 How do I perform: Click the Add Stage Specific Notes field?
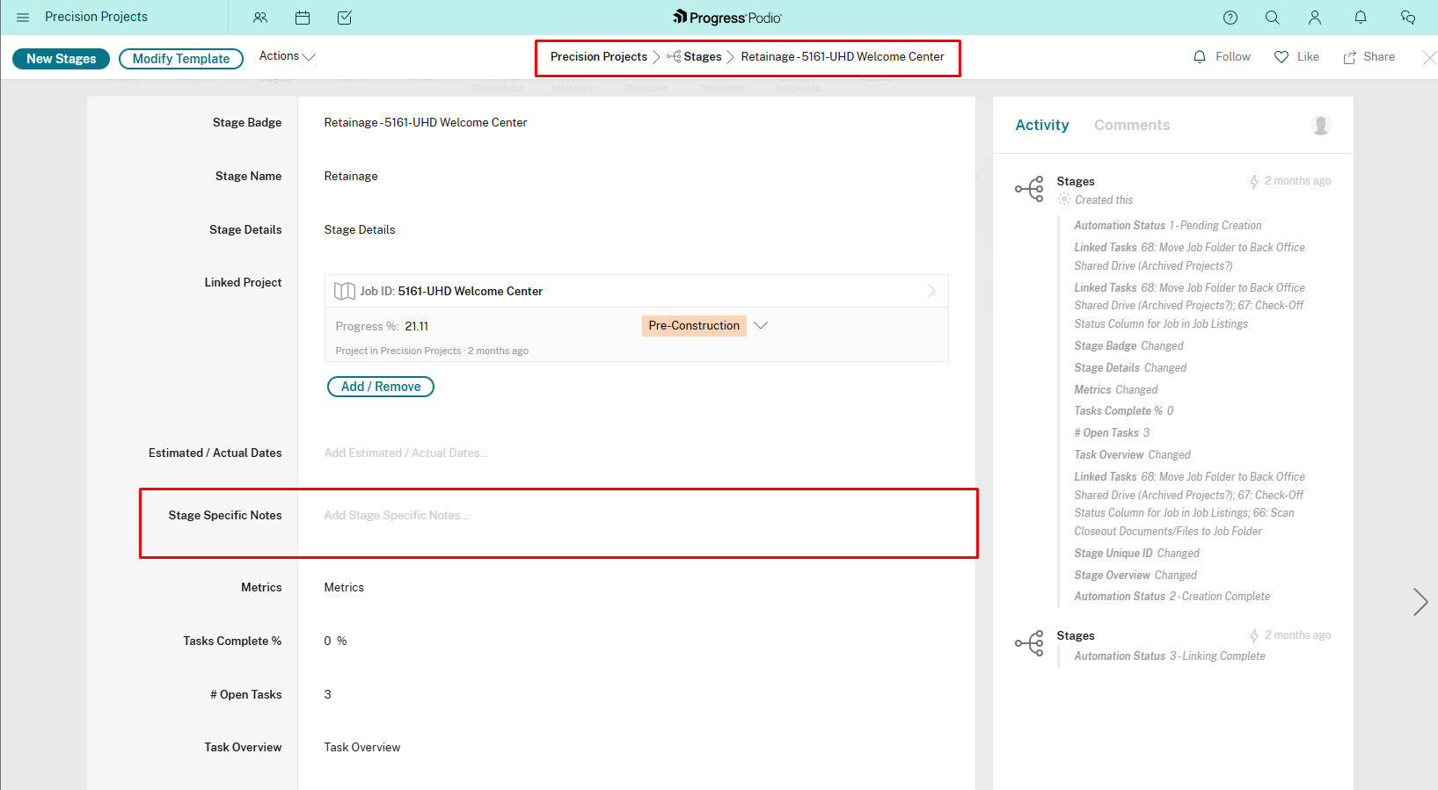[397, 516]
